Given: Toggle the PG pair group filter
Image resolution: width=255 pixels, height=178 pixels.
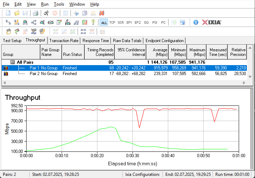Looking at the screenshot, I should point(155,22).
